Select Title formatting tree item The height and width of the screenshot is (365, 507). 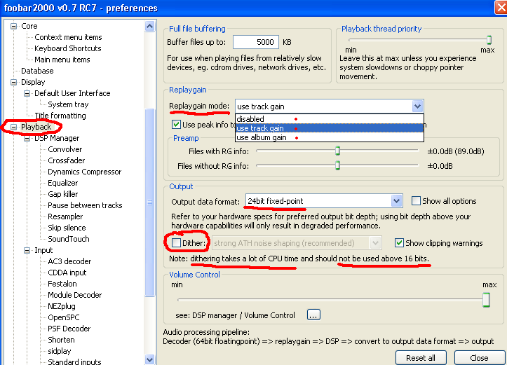(60, 116)
